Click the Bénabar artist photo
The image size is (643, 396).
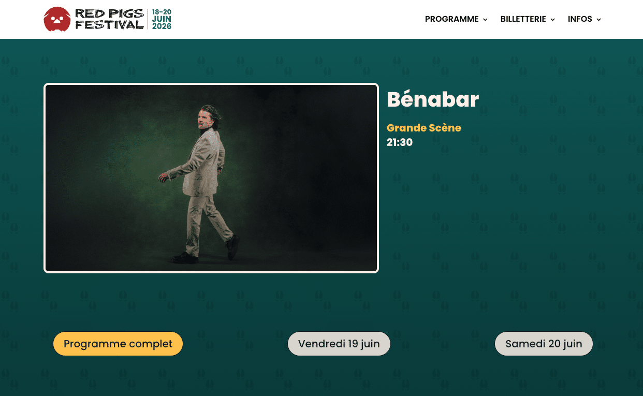click(211, 178)
